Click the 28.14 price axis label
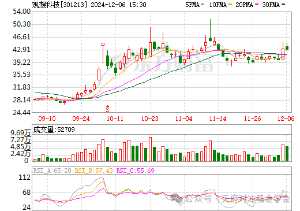 pyautogui.click(x=22, y=100)
